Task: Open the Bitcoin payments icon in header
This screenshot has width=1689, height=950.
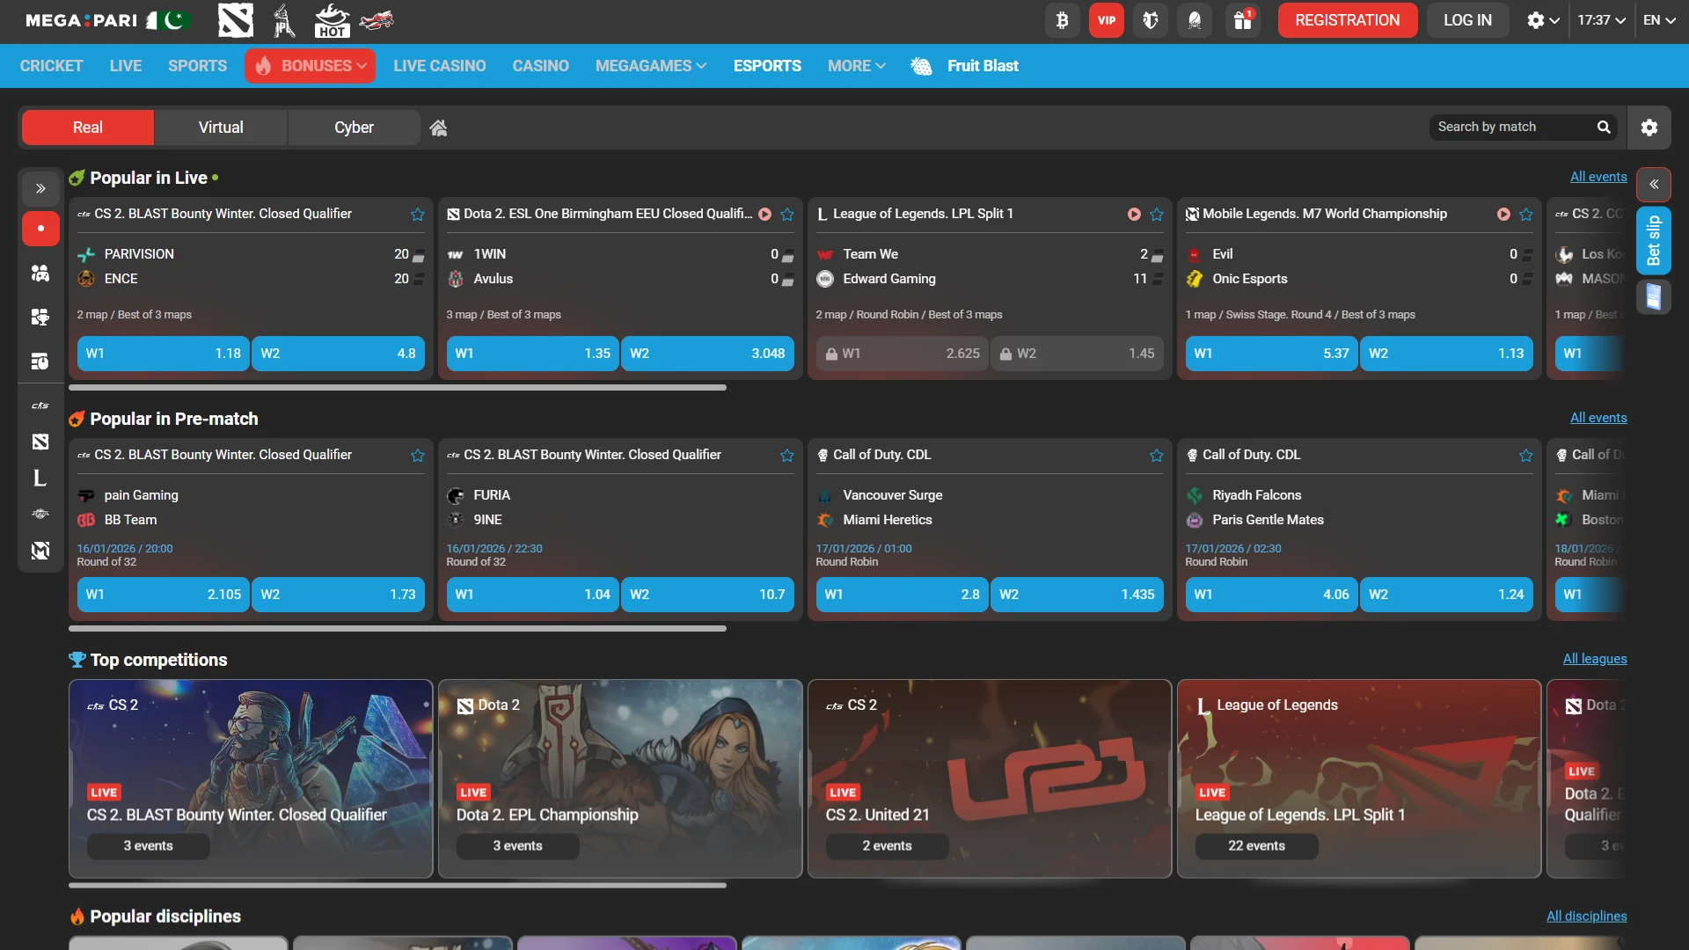Action: 1062,19
